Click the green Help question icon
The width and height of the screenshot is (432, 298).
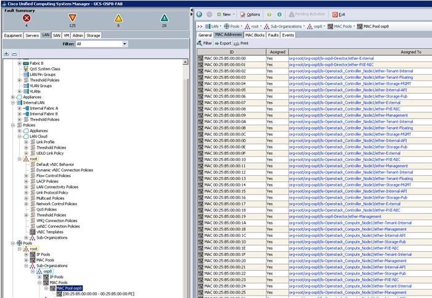coord(269,14)
